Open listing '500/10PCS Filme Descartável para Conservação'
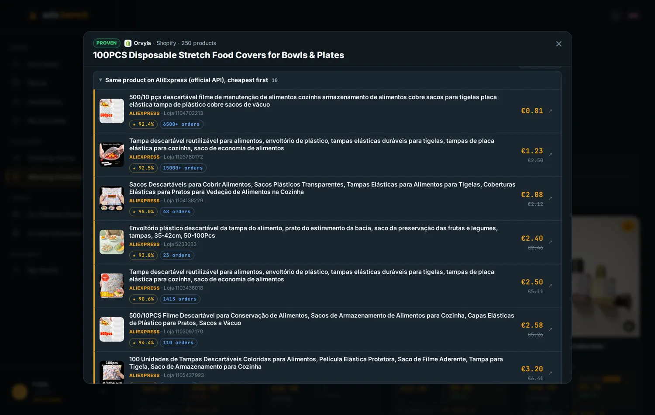 [321, 319]
